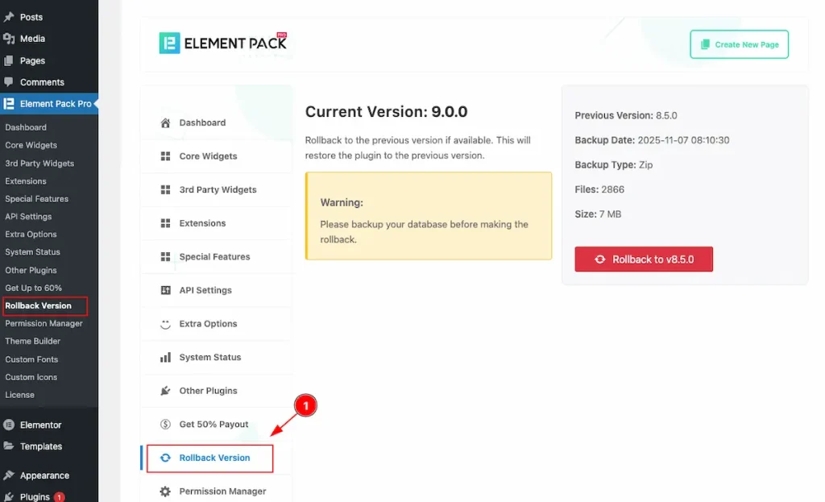Click the Dashboard home icon in plugin panel
This screenshot has height=502, width=825.
click(x=165, y=123)
